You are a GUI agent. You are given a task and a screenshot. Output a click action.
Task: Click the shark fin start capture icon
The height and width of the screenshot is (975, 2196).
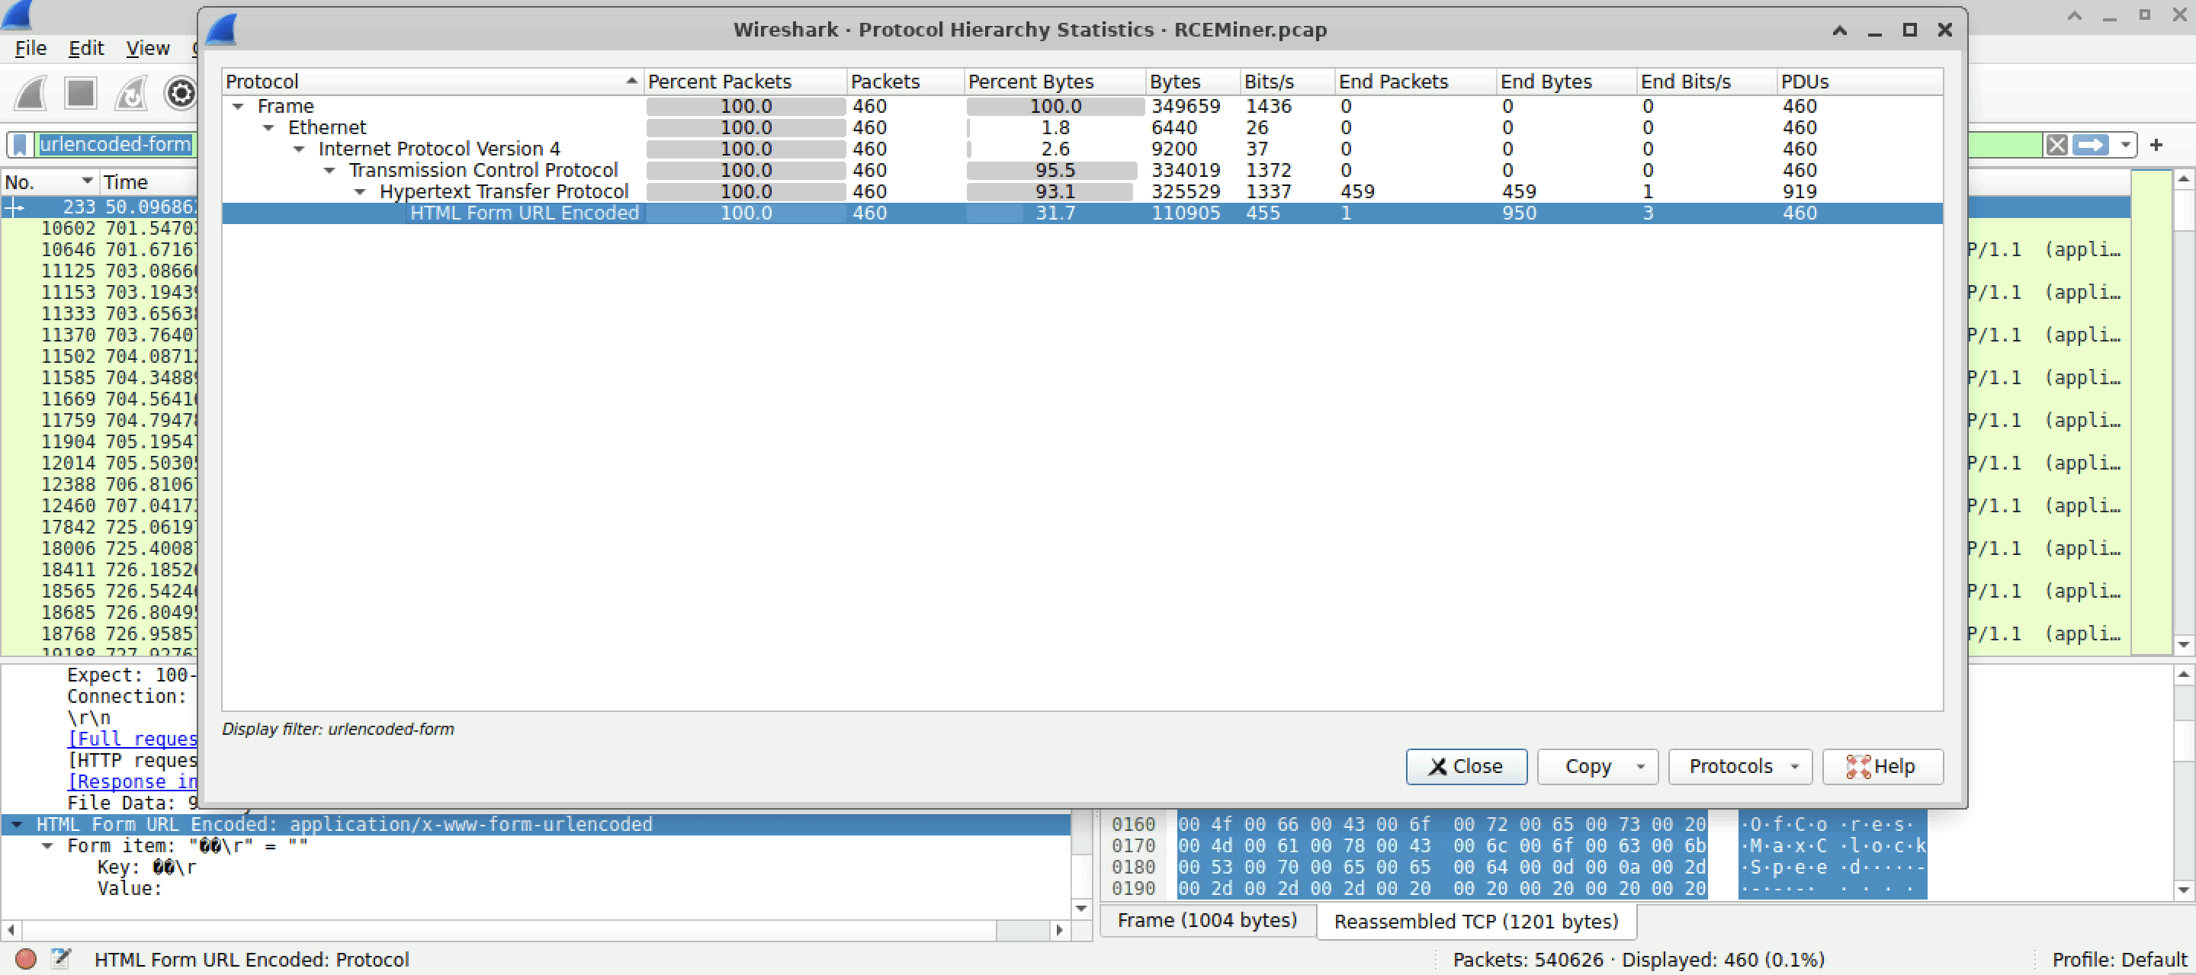click(x=31, y=94)
